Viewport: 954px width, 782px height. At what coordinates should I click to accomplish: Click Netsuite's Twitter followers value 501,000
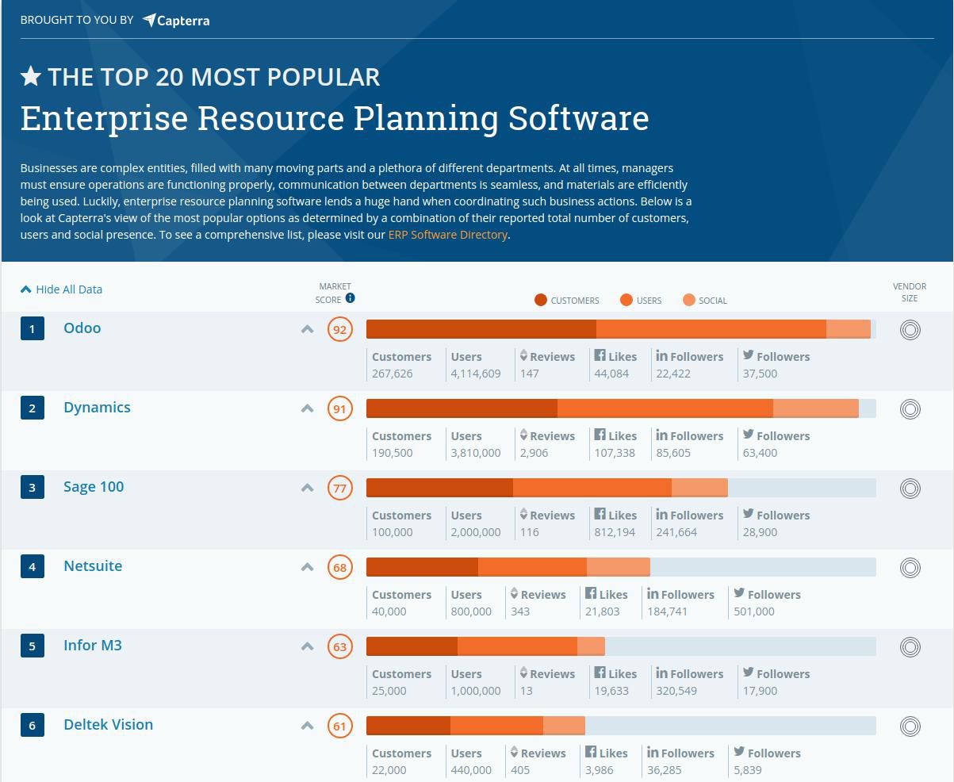pos(754,611)
